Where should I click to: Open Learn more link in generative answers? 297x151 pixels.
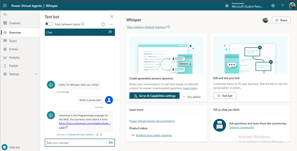click(190, 88)
